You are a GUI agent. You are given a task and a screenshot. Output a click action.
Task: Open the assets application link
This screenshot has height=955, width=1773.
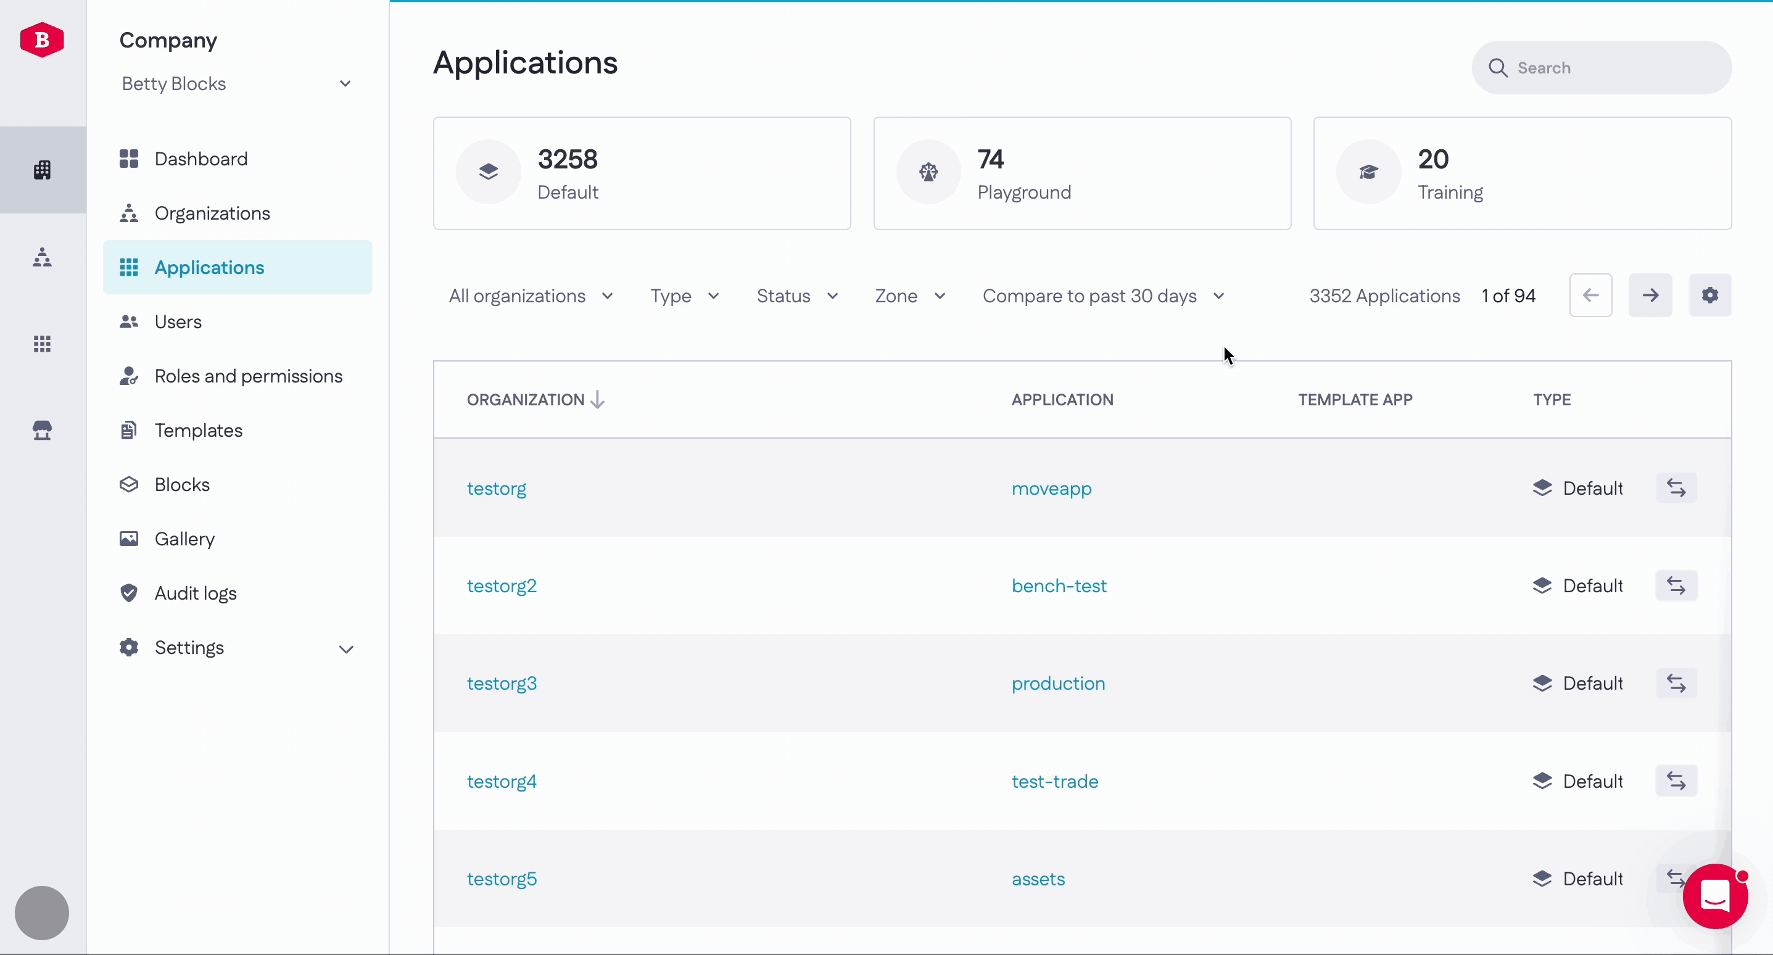1038,879
